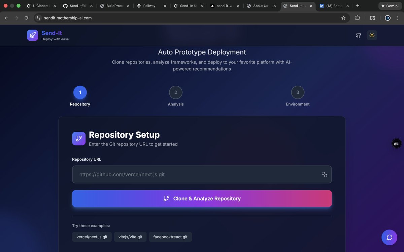
Task: Click the Gemini button
Action: click(390, 6)
